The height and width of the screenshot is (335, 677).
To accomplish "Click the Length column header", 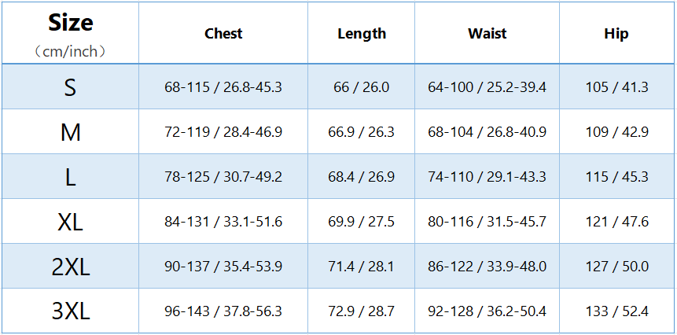I will click(x=362, y=34).
